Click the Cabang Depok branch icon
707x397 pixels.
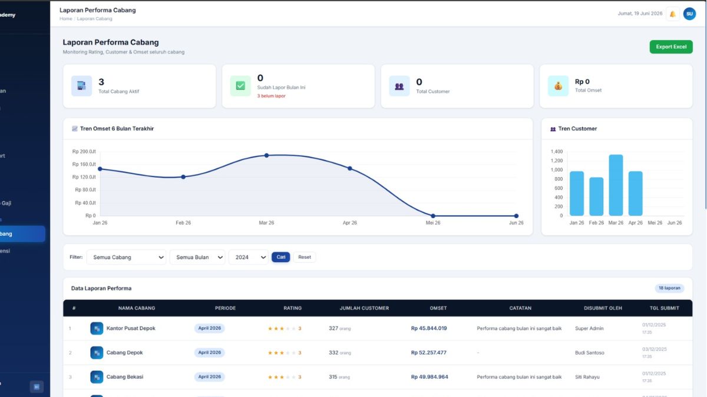pyautogui.click(x=97, y=352)
